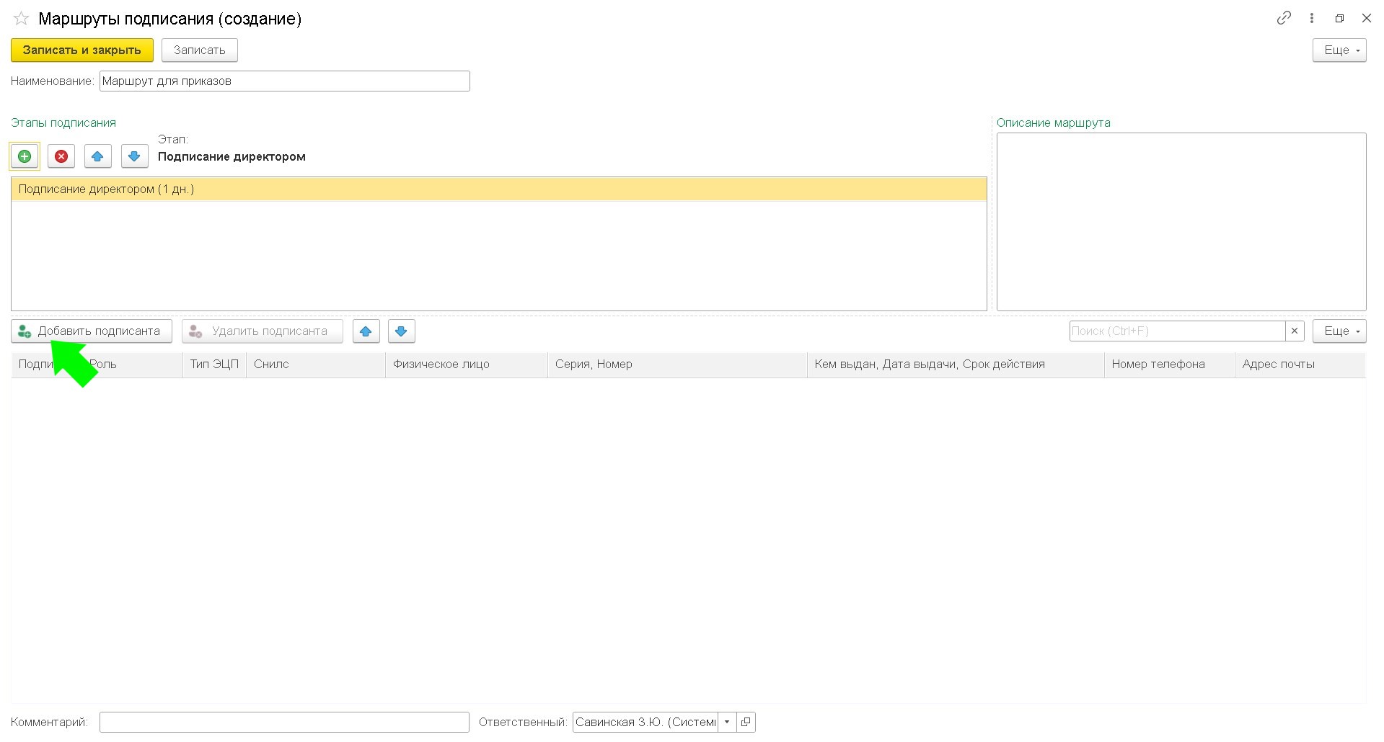Open the top Еще menu
This screenshot has height=742, width=1384.
click(x=1339, y=50)
